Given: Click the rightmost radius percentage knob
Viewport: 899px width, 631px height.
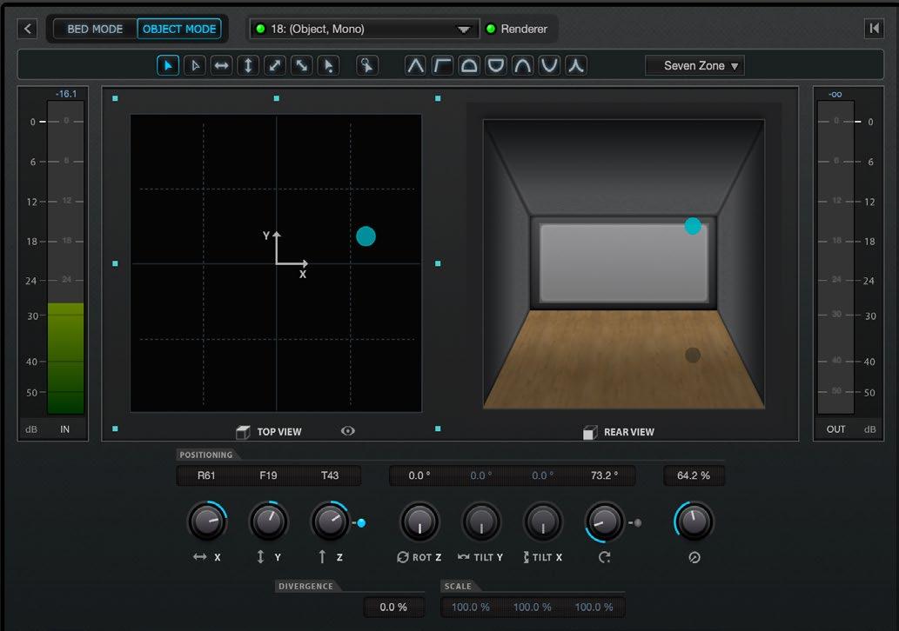Looking at the screenshot, I should [x=694, y=521].
